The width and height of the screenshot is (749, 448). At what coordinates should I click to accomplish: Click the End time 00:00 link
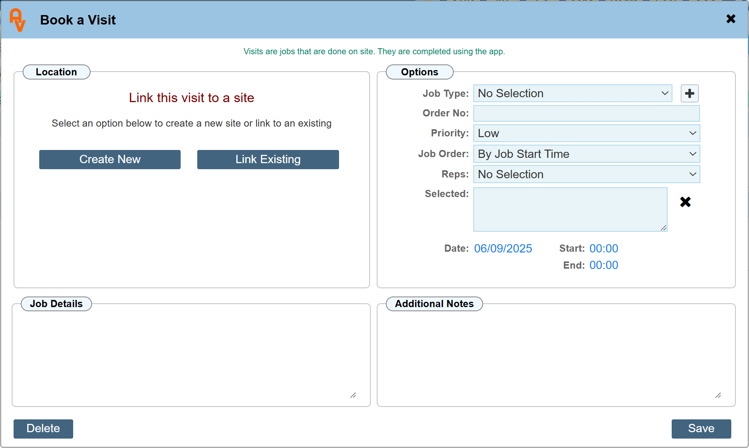[603, 265]
